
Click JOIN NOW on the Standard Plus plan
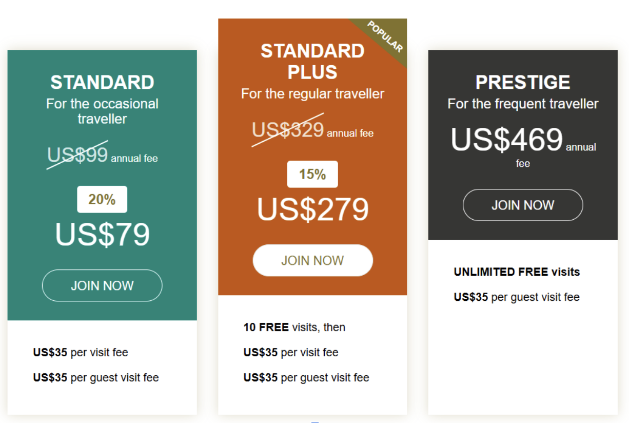pos(312,260)
